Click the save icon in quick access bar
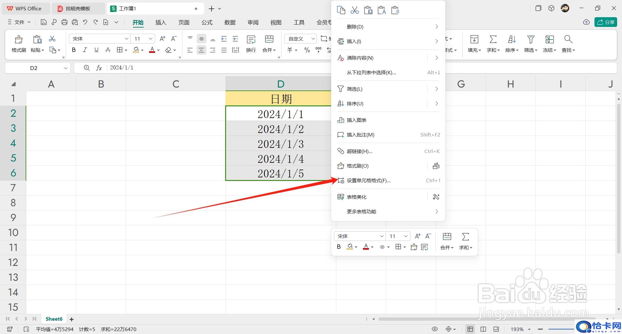The width and height of the screenshot is (622, 334). 44,22
